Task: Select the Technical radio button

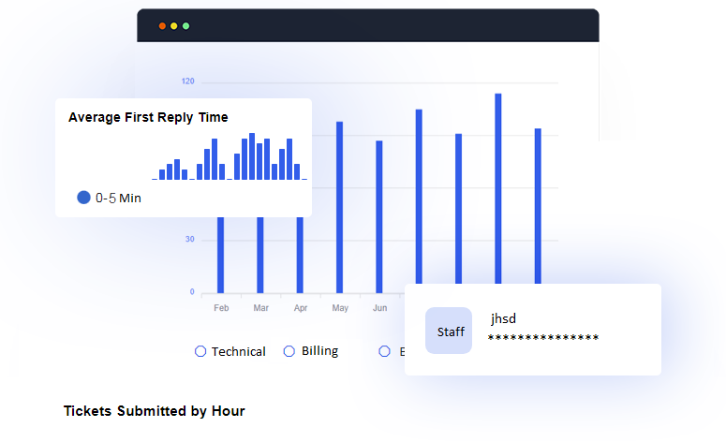Action: point(200,351)
